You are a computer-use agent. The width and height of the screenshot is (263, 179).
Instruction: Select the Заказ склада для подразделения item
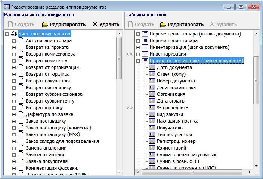coord(62,141)
